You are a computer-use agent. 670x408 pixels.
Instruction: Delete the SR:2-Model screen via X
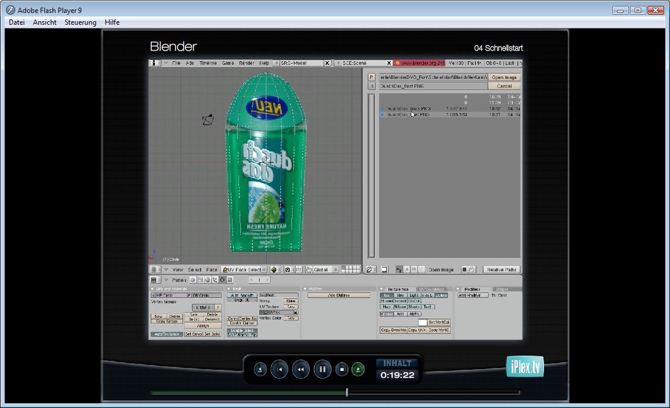[x=327, y=63]
